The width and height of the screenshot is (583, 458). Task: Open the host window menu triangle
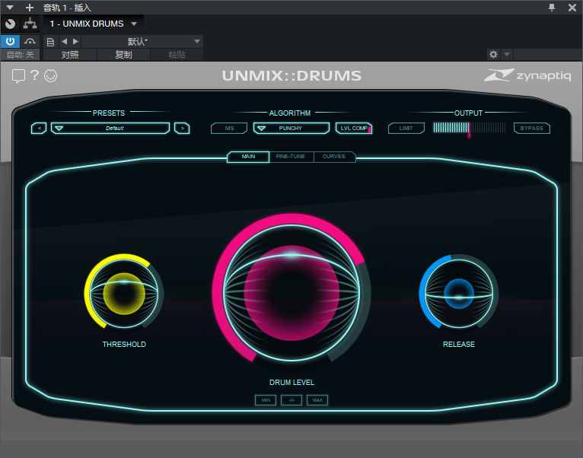pos(10,8)
